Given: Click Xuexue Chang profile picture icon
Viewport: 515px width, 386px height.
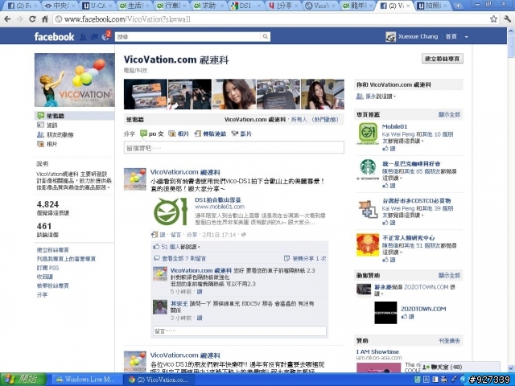Looking at the screenshot, I should 390,37.
